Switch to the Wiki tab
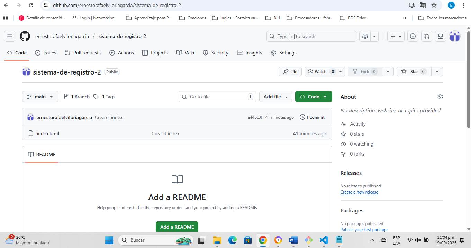 pyautogui.click(x=185, y=53)
